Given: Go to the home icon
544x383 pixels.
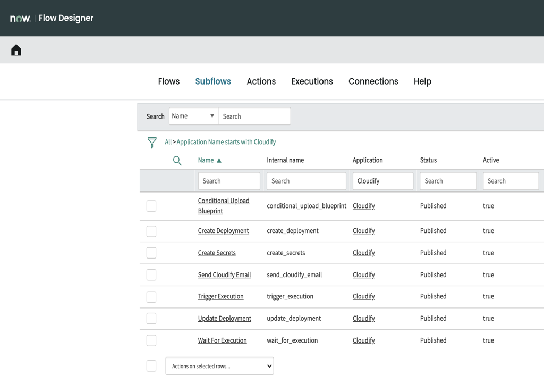Looking at the screenshot, I should [16, 50].
